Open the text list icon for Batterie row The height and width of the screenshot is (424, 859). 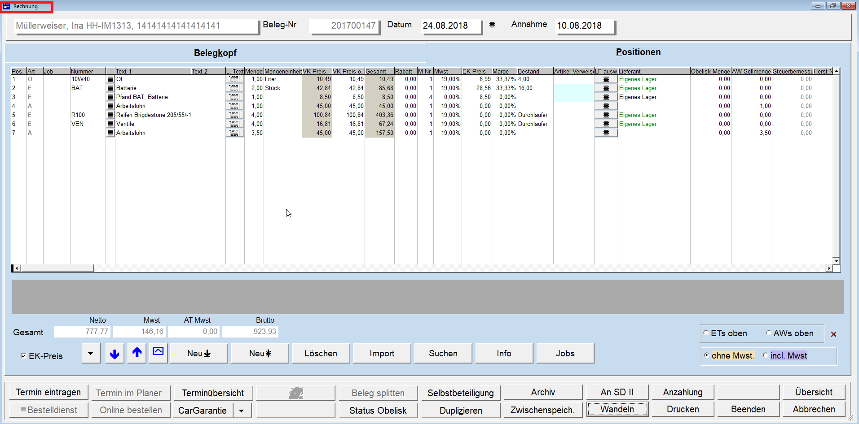click(x=110, y=88)
